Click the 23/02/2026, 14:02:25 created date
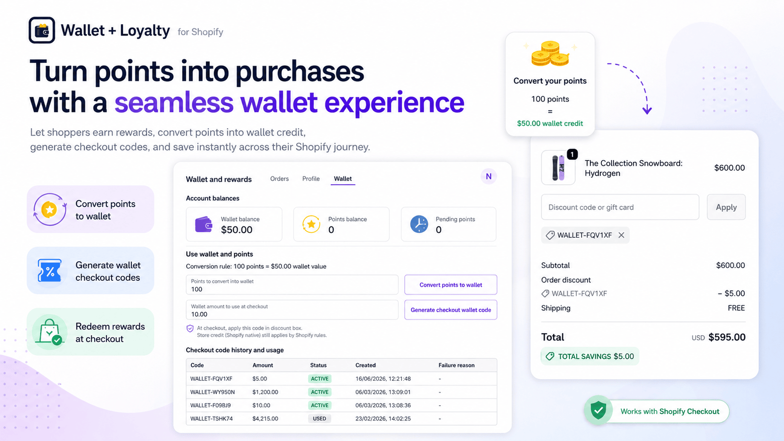The height and width of the screenshot is (441, 784). 383,418
